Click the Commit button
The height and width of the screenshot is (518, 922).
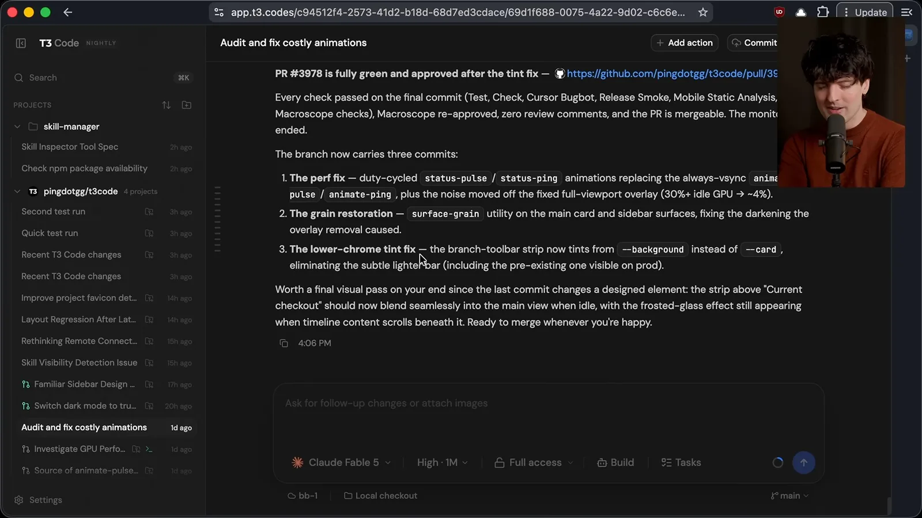point(754,43)
